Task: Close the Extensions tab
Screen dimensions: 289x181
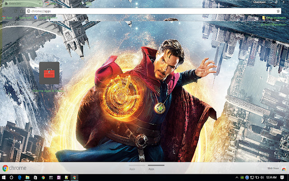Action: (40, 4)
